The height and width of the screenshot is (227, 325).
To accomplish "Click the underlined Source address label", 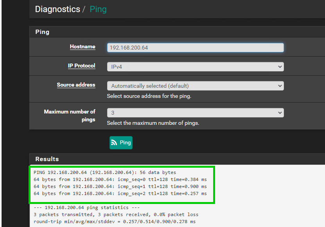I will (76, 85).
